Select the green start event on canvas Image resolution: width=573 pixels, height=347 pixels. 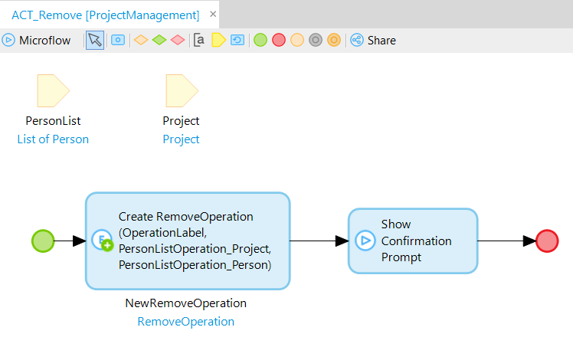pyautogui.click(x=43, y=241)
